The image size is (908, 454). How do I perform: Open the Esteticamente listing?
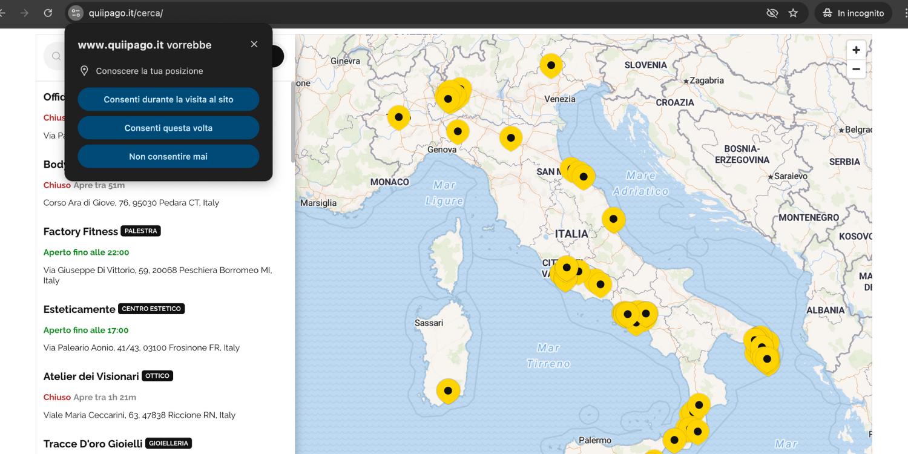coord(79,309)
